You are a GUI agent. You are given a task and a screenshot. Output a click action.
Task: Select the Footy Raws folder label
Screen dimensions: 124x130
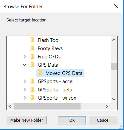(50, 49)
